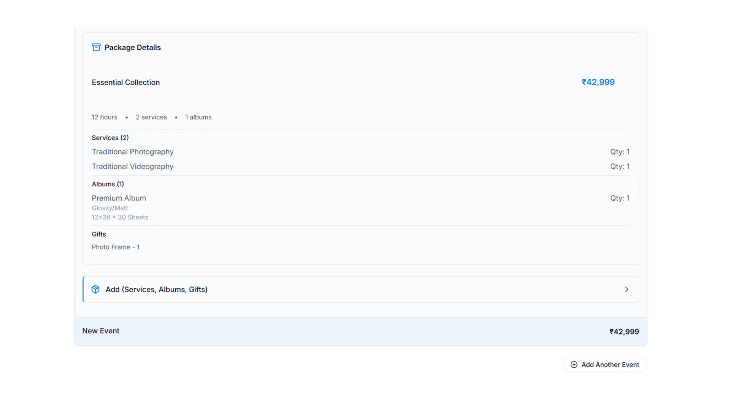Click the 12 hours duration text
Viewport: 730px width, 411px height.
pos(105,117)
